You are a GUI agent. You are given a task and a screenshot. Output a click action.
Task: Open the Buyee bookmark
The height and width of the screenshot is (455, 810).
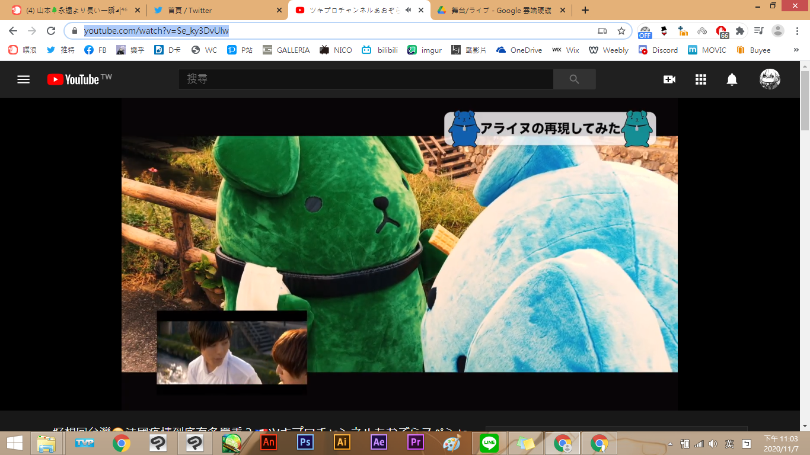[753, 50]
